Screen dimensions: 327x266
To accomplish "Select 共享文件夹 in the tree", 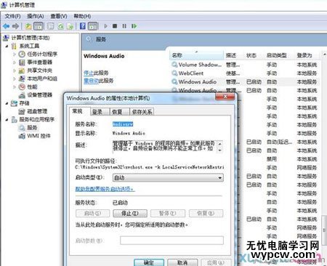I will tap(39, 70).
